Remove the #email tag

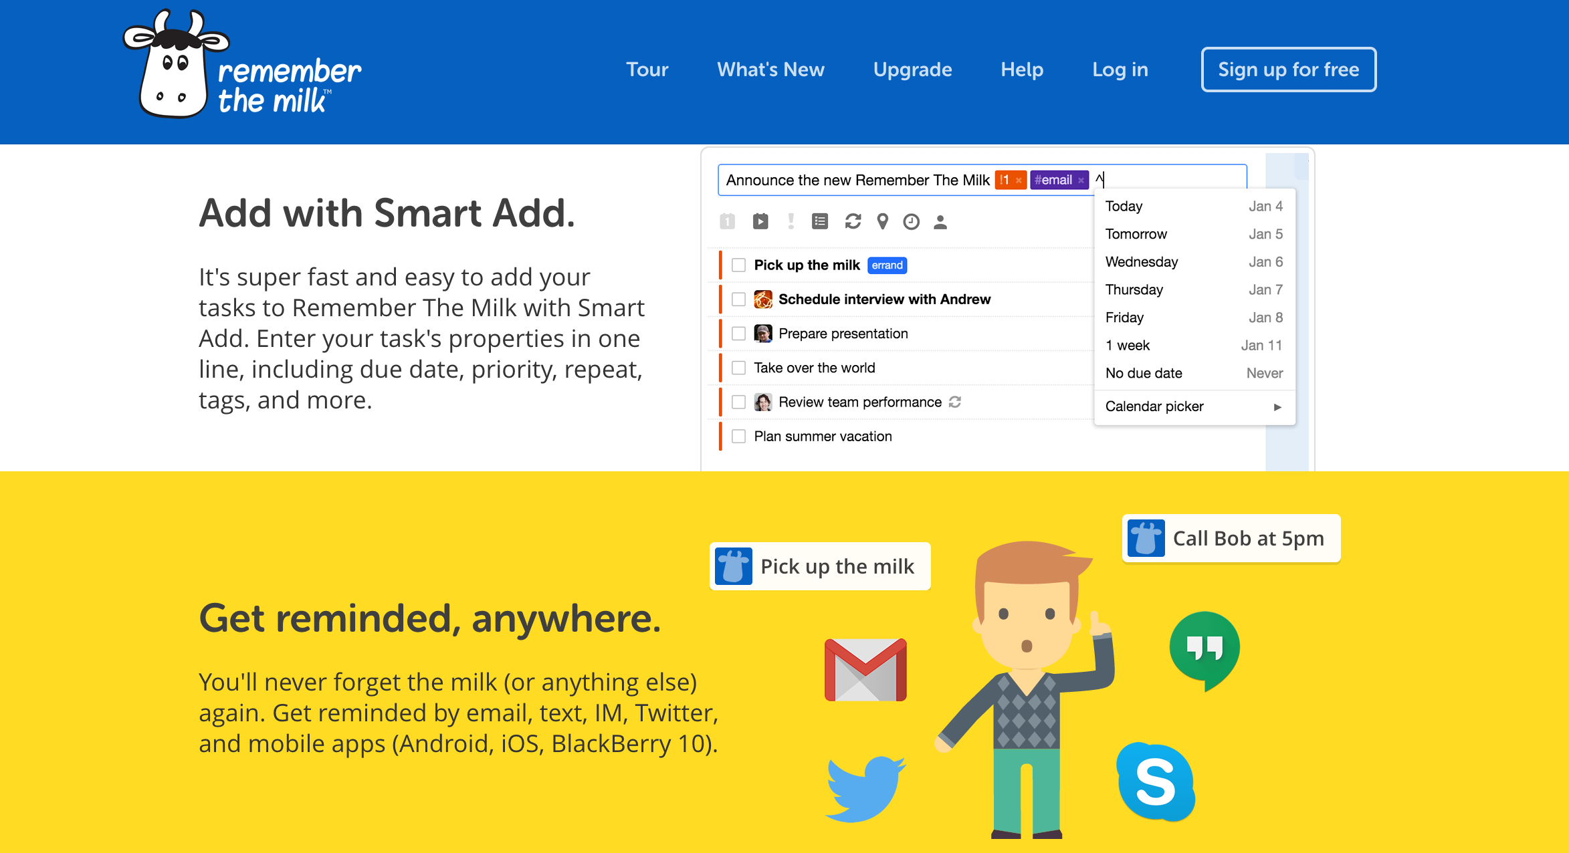[x=1081, y=180]
